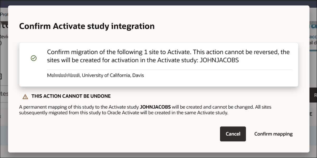Click the 'Confirm migration of the following 1 site' message

tap(168, 56)
